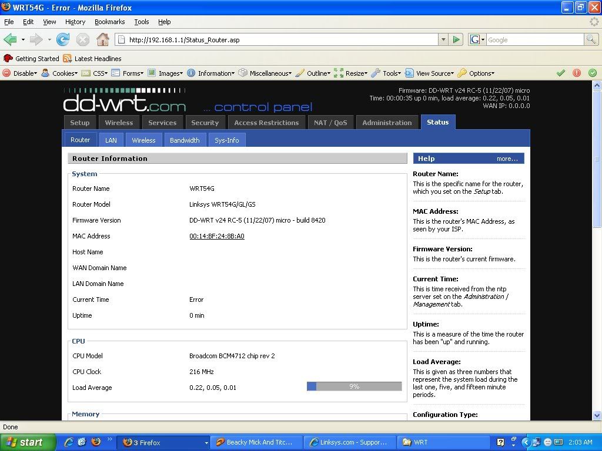Open the Tools dropdown in developer toolbar
The width and height of the screenshot is (602, 451).
tap(386, 73)
